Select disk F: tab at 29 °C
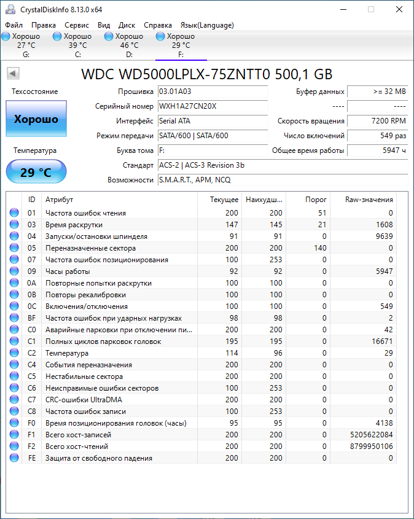This screenshot has height=519, width=414. click(181, 45)
